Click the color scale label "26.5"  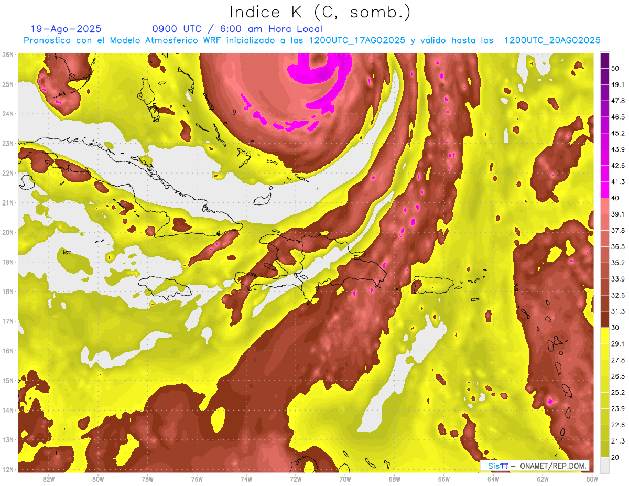click(618, 376)
